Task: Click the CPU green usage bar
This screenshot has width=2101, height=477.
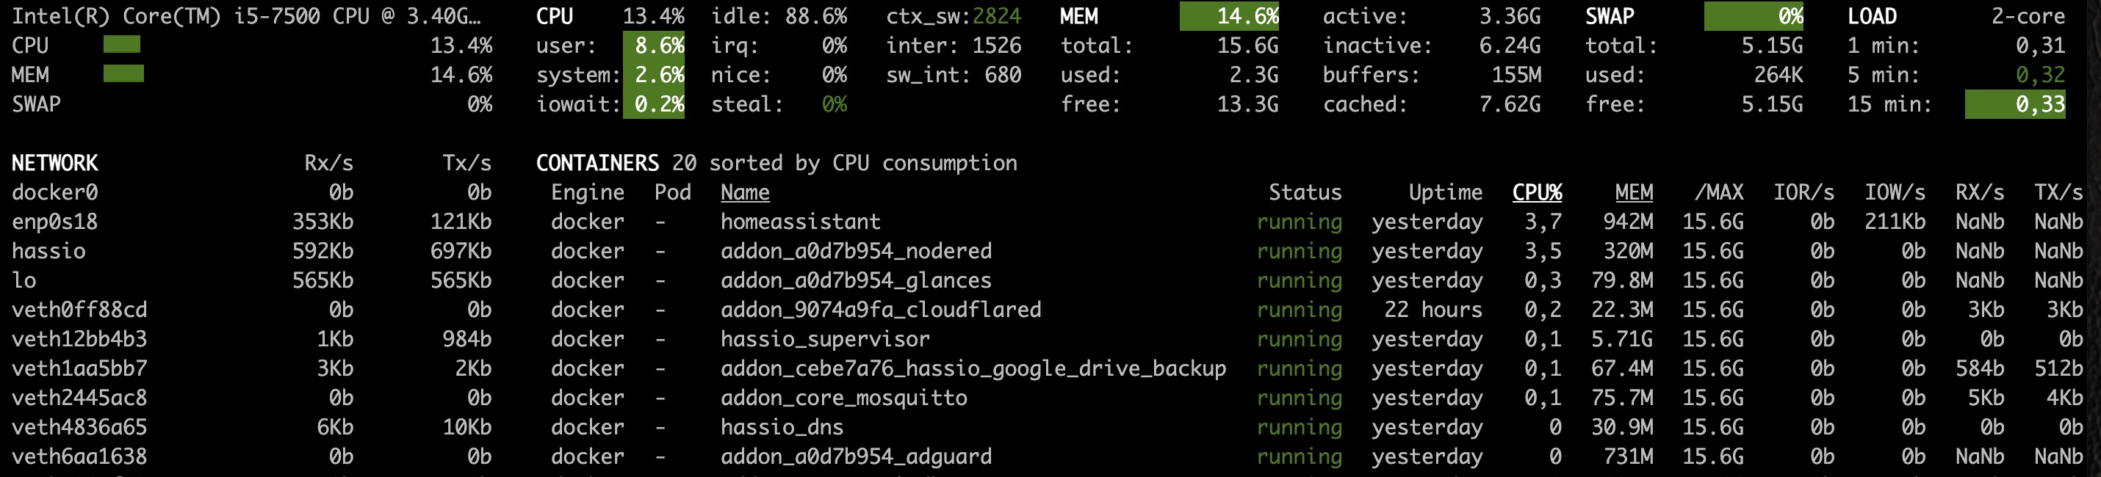Action: pyautogui.click(x=121, y=45)
